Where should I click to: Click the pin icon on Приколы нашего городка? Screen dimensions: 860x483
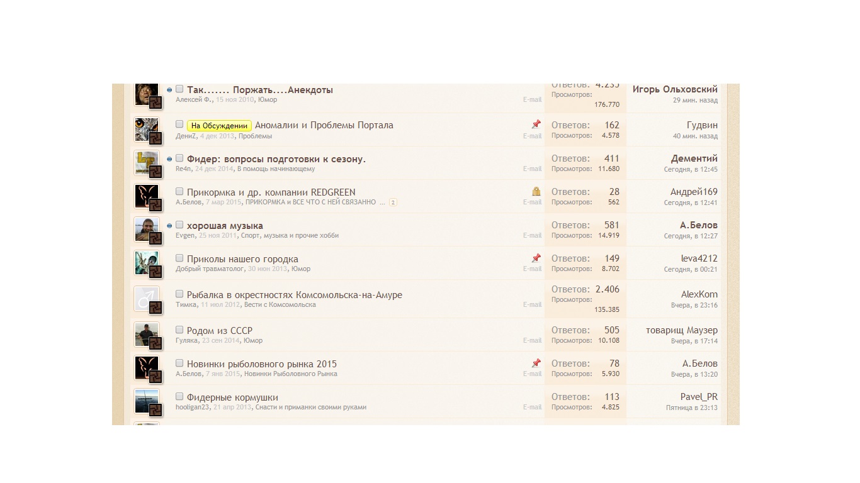click(x=536, y=258)
